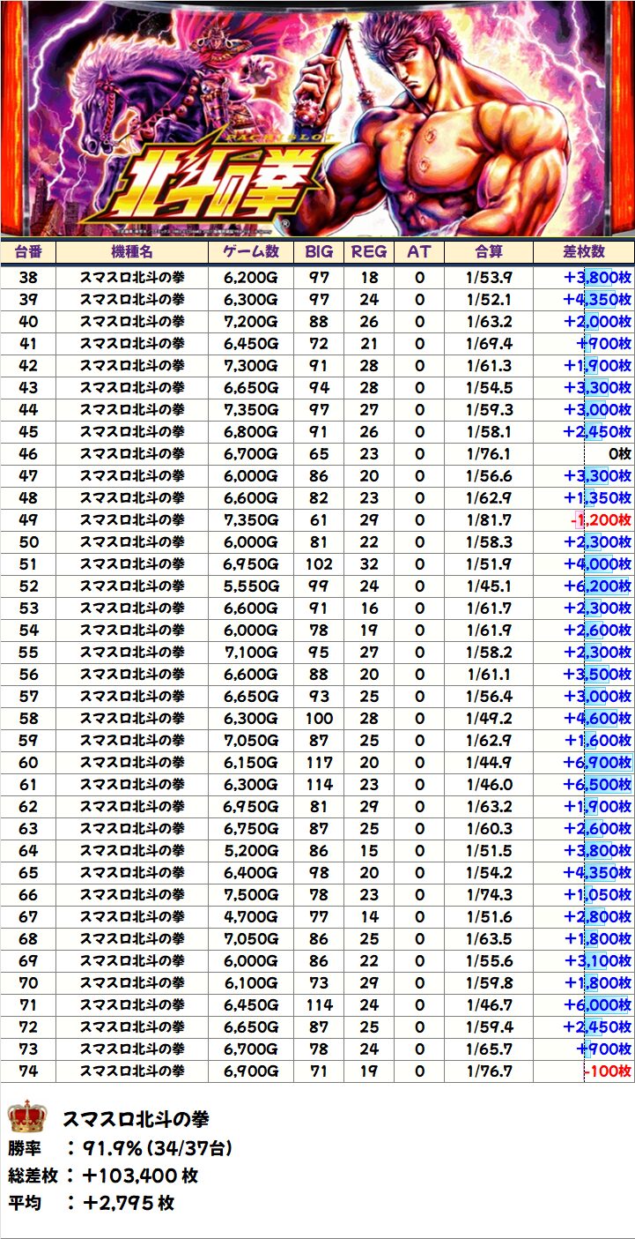Click the 1/54.2 ratio for machine 65
This screenshot has height=1239, width=635.
(x=489, y=872)
